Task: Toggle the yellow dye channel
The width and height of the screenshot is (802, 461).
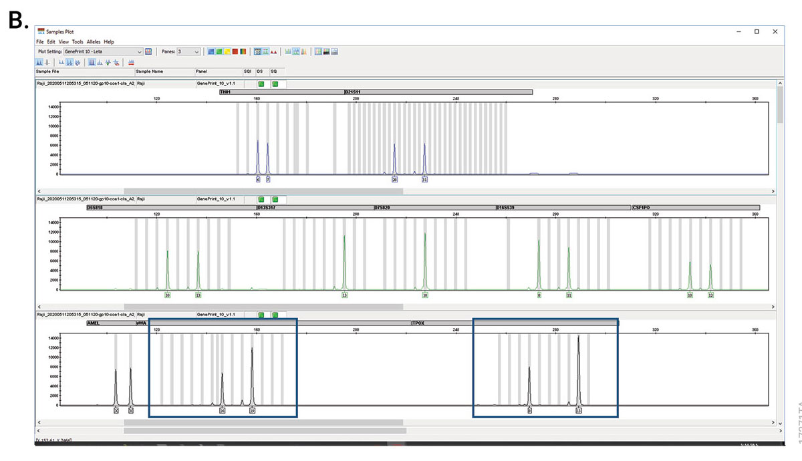Action: [x=227, y=51]
